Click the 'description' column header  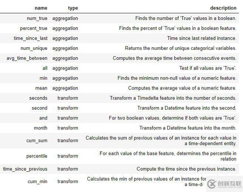pos(223,8)
